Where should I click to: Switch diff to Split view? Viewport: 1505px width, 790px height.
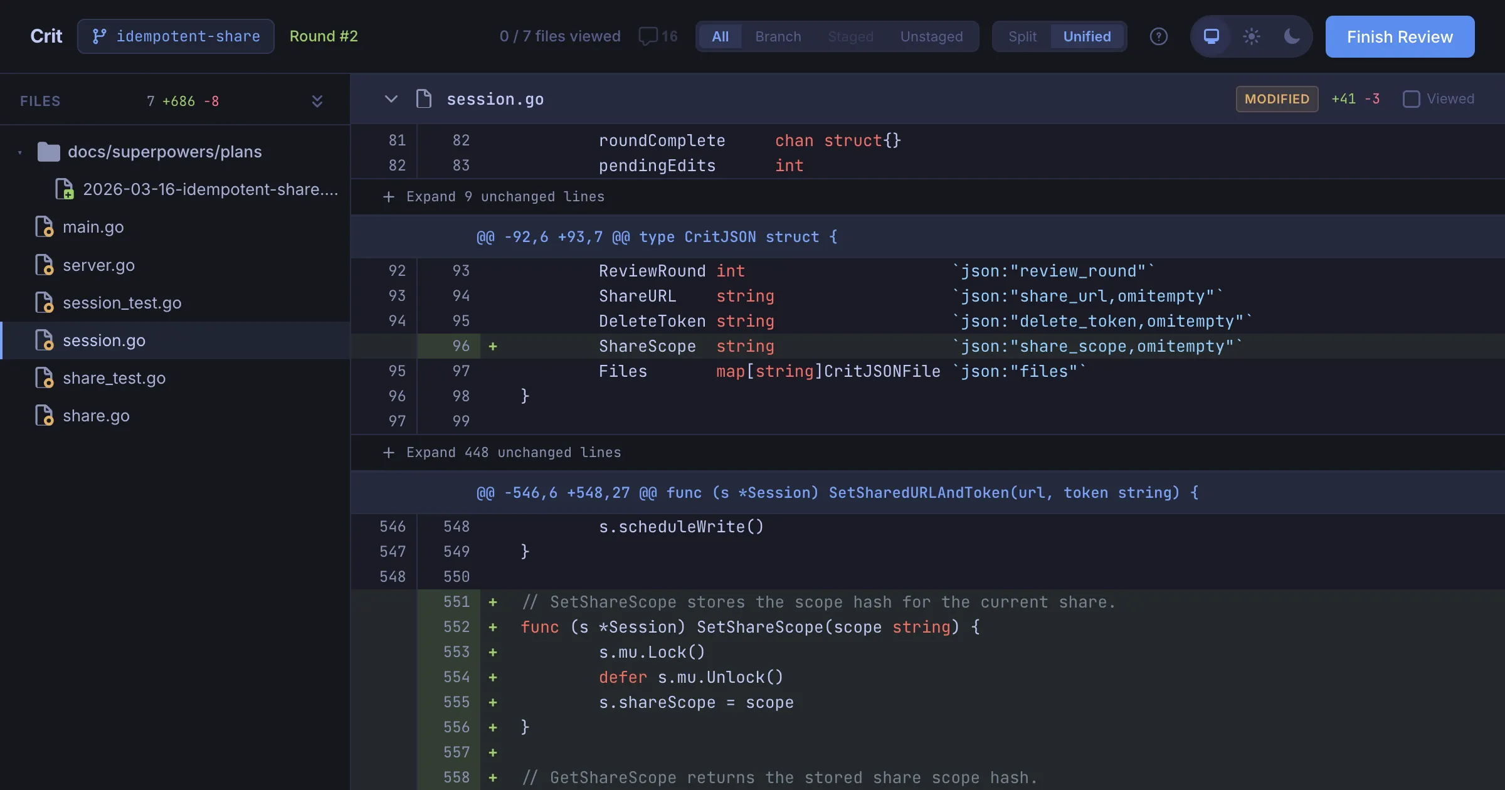(x=1022, y=36)
